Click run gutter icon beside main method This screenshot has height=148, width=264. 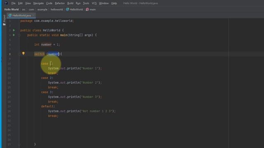[14, 35]
